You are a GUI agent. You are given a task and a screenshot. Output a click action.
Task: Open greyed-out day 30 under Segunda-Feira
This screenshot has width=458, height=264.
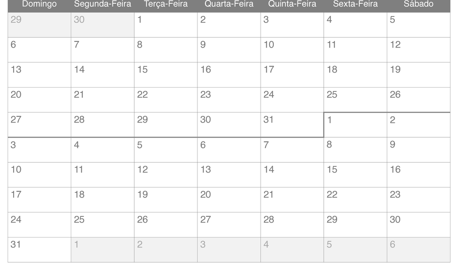pos(102,25)
